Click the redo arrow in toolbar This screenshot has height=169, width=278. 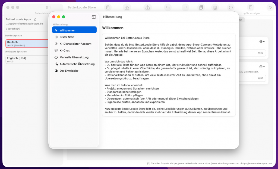click(x=186, y=8)
